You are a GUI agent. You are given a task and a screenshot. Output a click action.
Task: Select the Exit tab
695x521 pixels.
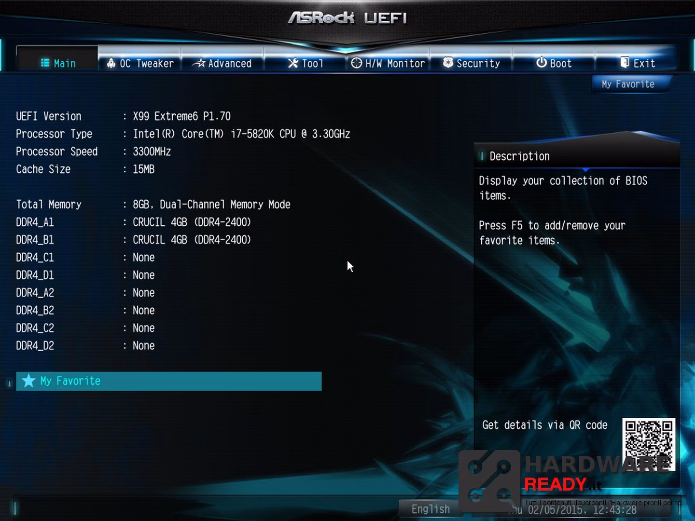click(x=637, y=59)
